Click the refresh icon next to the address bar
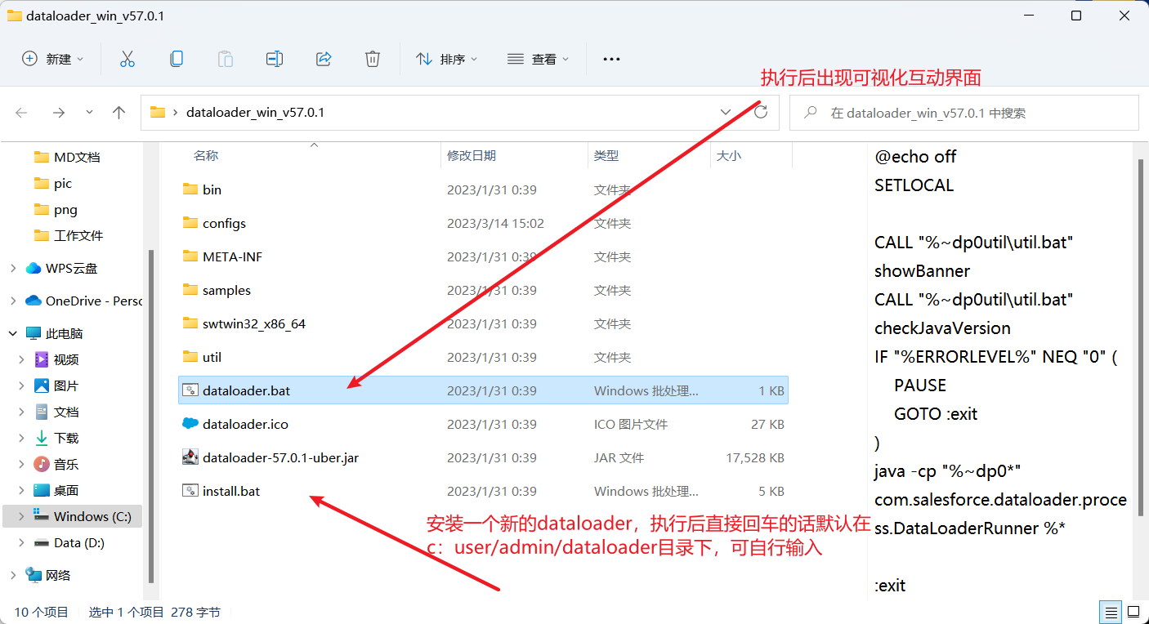This screenshot has height=624, width=1149. [x=760, y=112]
